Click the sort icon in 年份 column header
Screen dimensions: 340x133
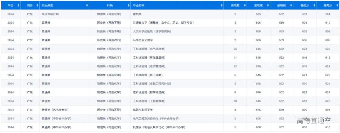click(18, 5)
